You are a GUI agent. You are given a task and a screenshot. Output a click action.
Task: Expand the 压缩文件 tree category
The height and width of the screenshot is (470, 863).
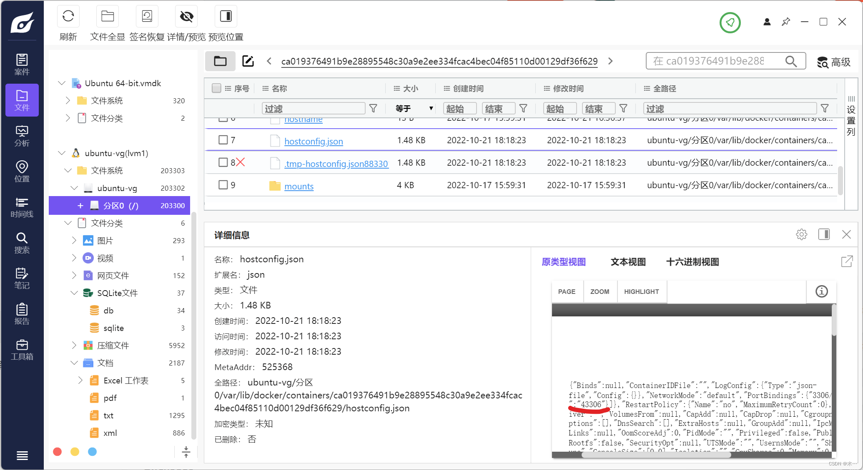pos(74,345)
